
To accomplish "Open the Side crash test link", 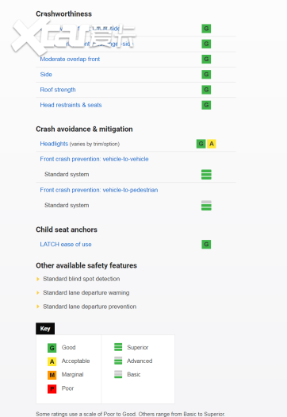I will pyautogui.click(x=46, y=75).
